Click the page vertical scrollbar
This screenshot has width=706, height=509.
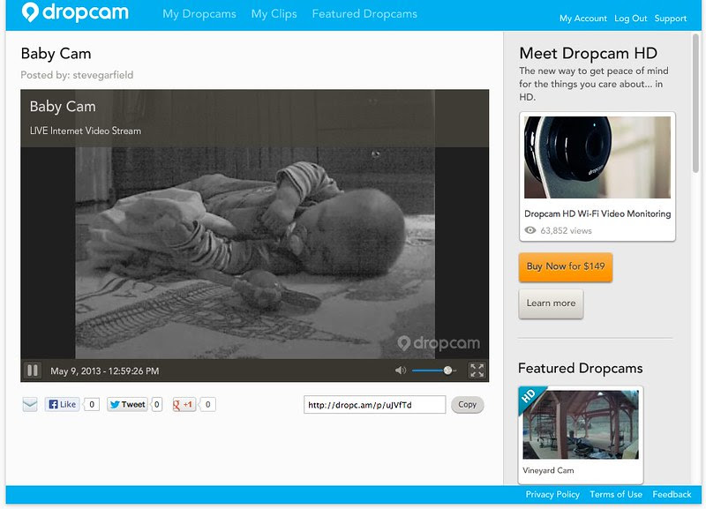coord(696,103)
